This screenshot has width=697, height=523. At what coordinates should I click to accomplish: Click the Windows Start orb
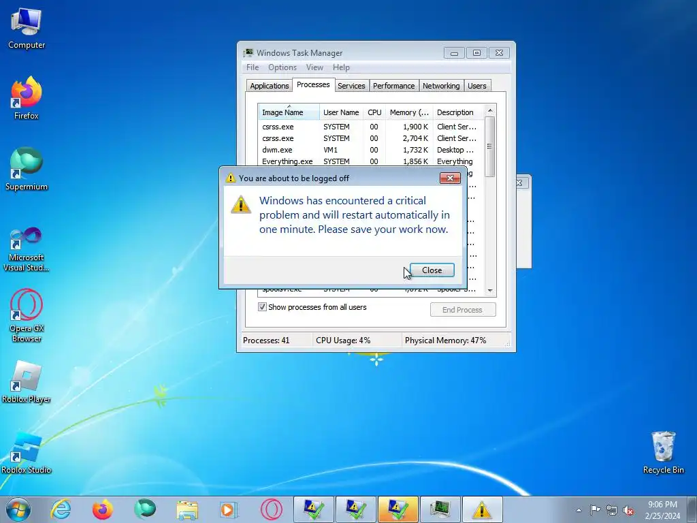18,509
